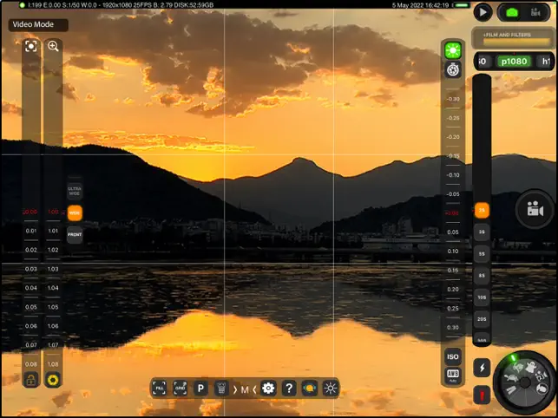This screenshot has height=418, width=558.
Task: Set focus slider to 0.03
Action: click(31, 269)
